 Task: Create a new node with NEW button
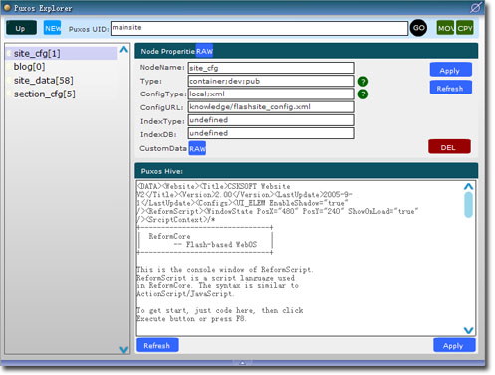tap(52, 28)
